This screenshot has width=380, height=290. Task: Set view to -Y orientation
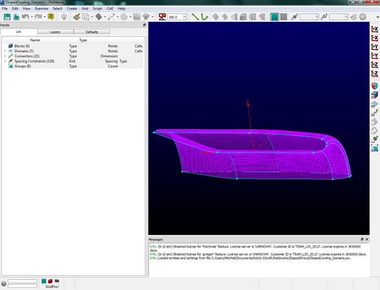pos(375,56)
